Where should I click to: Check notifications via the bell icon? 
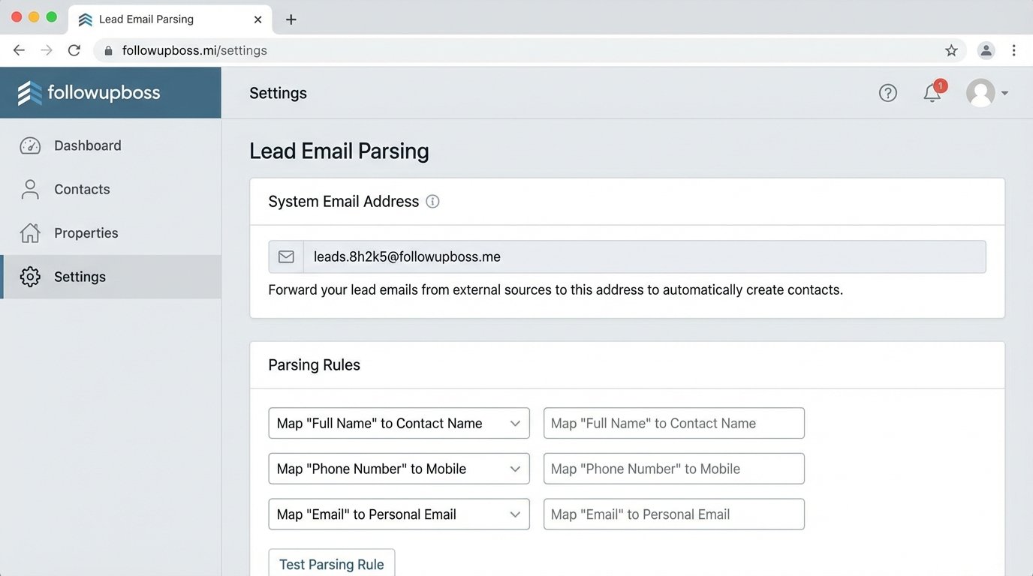(931, 93)
